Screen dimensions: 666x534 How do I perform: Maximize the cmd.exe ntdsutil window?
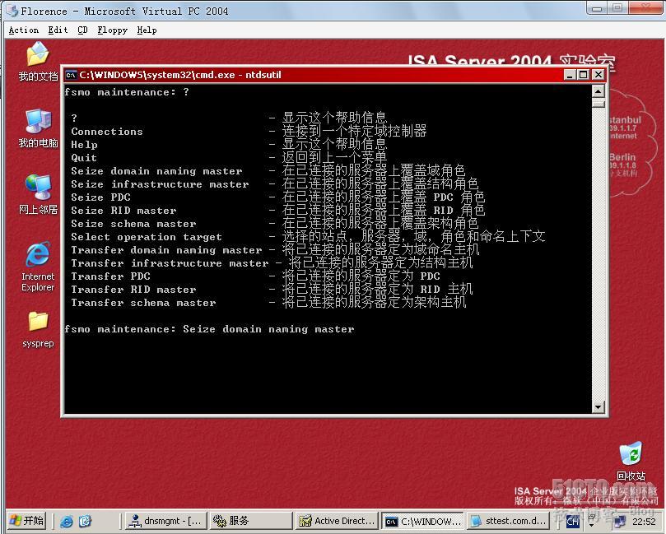[x=584, y=75]
